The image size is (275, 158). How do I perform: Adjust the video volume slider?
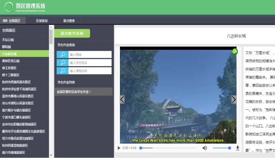[222, 148]
